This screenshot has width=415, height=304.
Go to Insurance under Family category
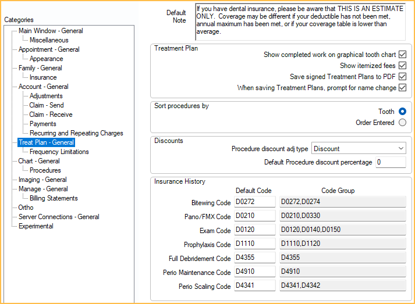(43, 77)
